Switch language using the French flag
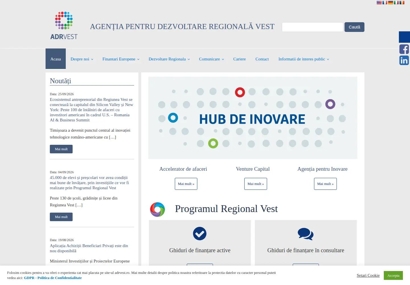410x285 pixels. tap(385, 3)
